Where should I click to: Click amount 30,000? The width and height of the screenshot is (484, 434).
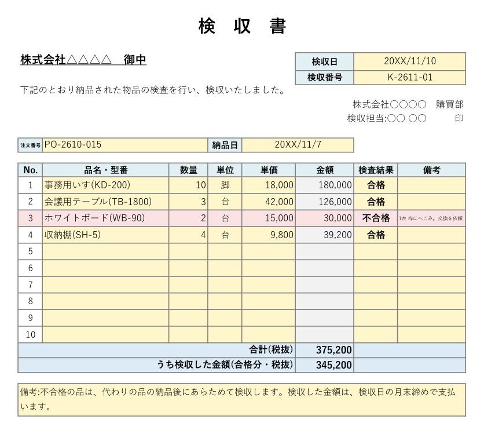324,218
